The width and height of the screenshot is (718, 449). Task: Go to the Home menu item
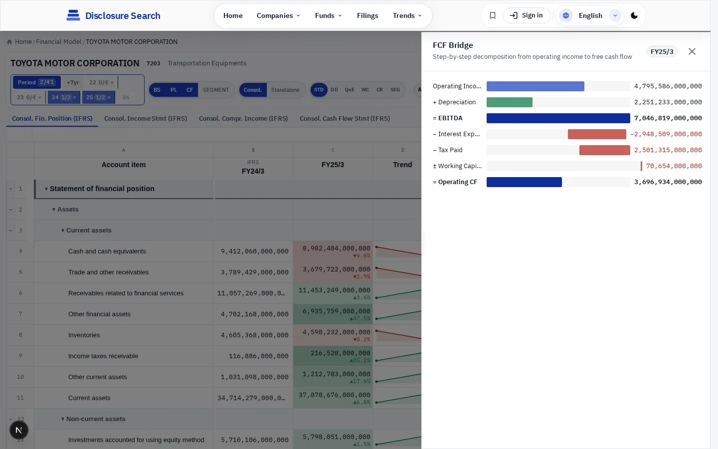click(233, 15)
